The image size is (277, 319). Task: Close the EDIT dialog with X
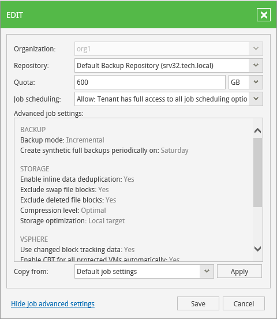point(264,14)
